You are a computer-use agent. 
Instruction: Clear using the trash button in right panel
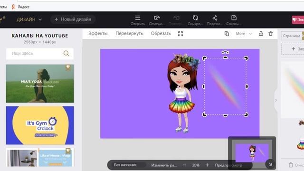click(291, 165)
